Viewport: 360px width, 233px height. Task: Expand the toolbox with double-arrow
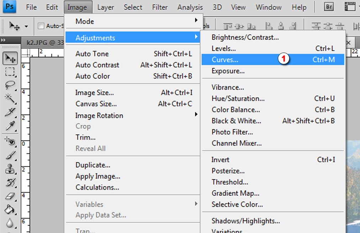click(x=3, y=40)
